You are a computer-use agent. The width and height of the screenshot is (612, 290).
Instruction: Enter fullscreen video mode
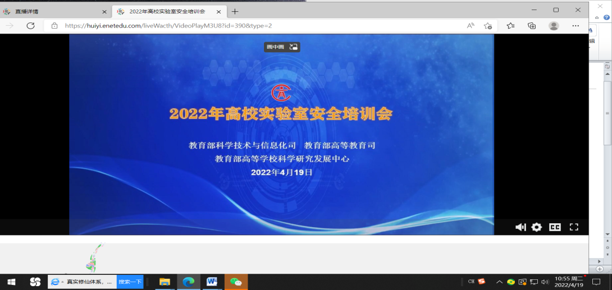tap(574, 227)
